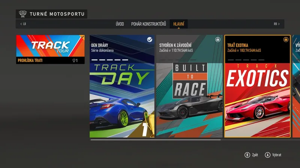
Task: Select the Hlavní tab
Action: [x=179, y=24]
